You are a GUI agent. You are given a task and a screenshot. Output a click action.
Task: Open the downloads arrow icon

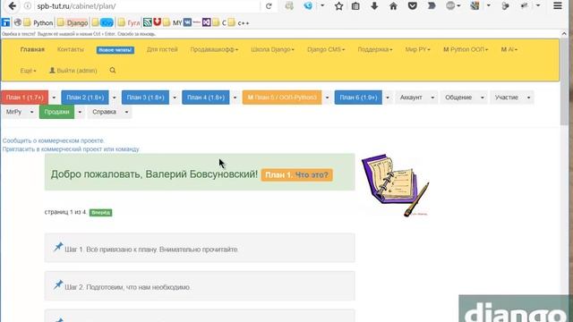tap(374, 6)
